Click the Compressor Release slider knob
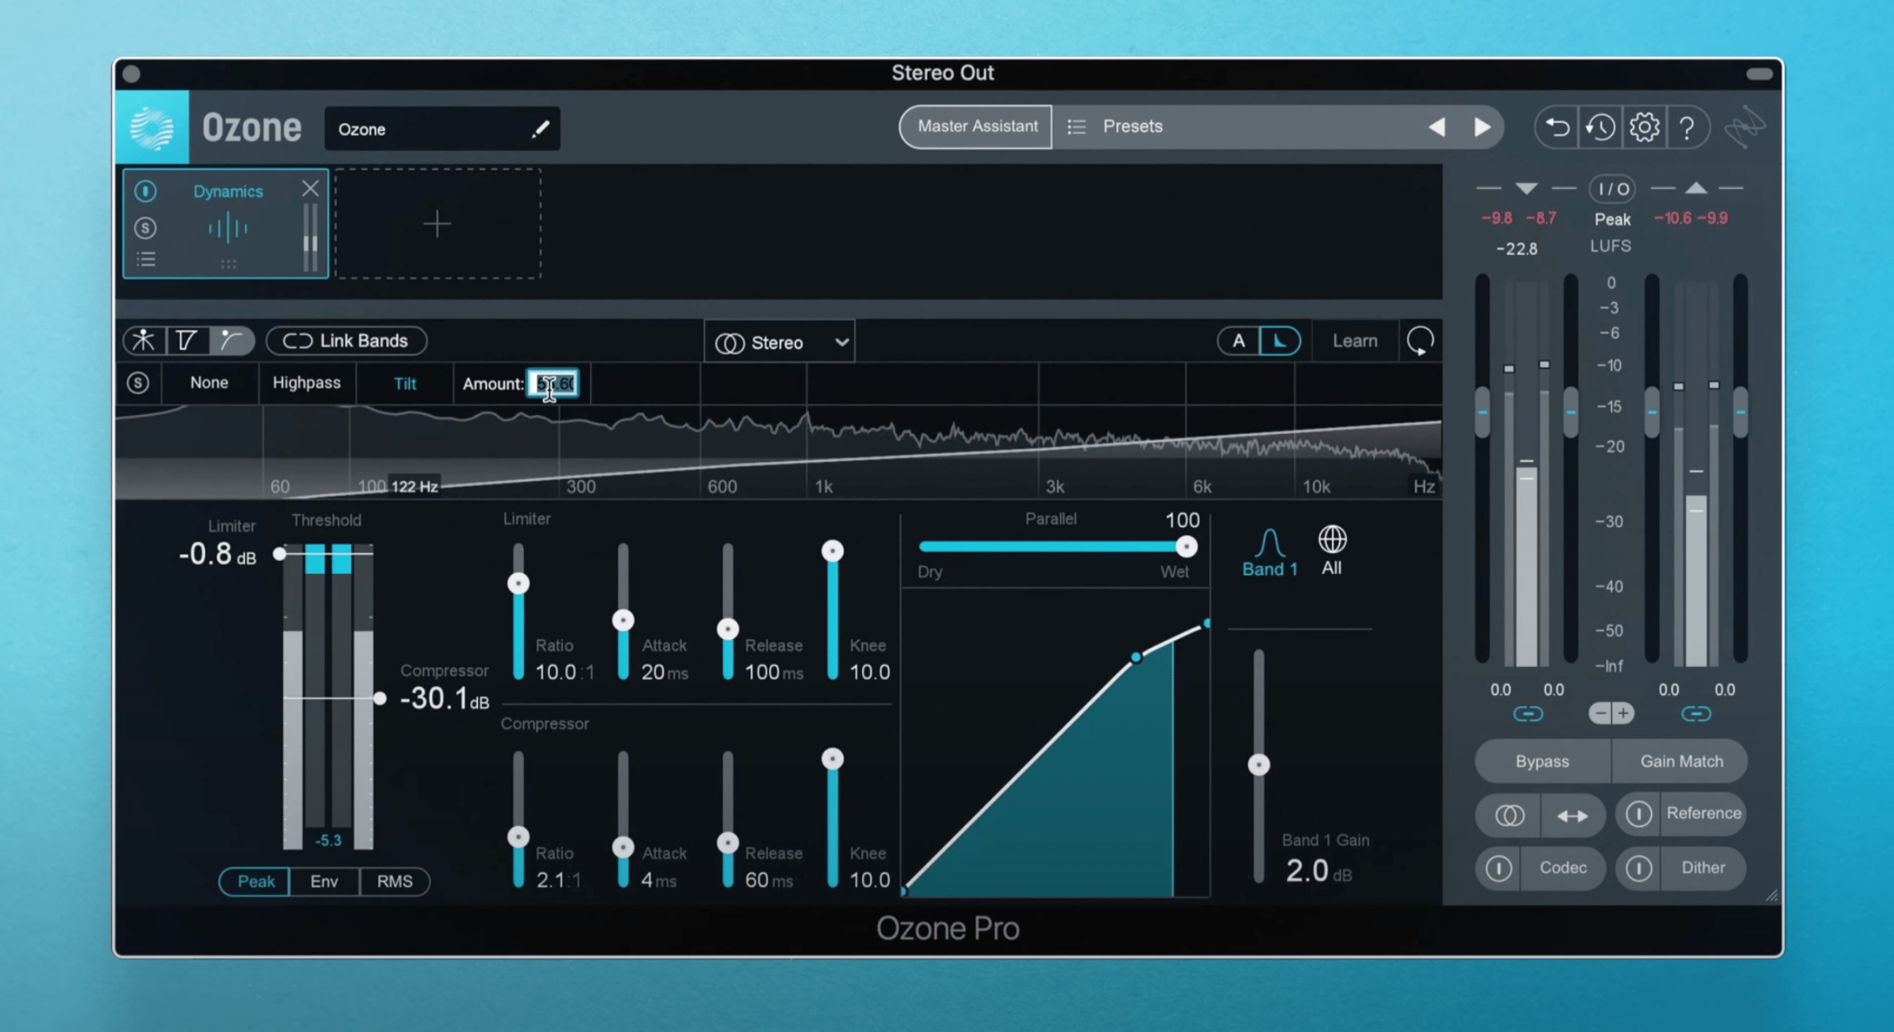The image size is (1894, 1032). (728, 843)
